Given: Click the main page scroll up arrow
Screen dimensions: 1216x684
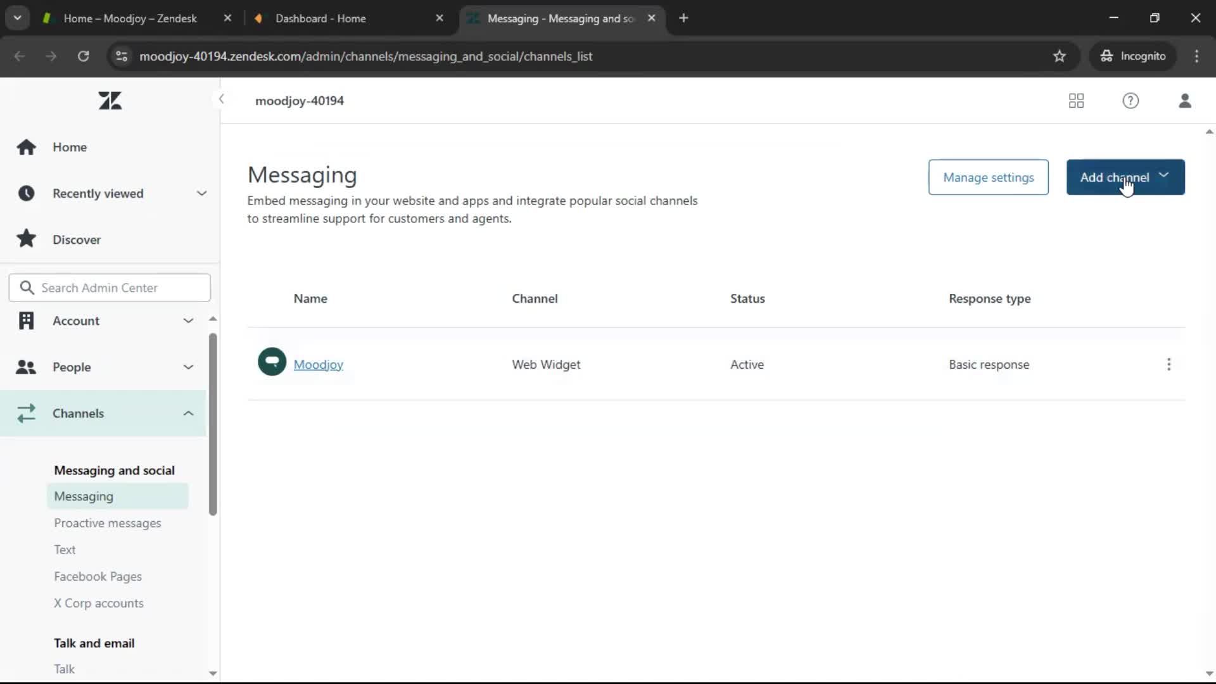Looking at the screenshot, I should pos(1209,132).
